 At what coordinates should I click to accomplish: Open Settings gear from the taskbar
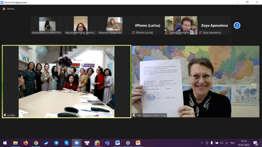128,143
